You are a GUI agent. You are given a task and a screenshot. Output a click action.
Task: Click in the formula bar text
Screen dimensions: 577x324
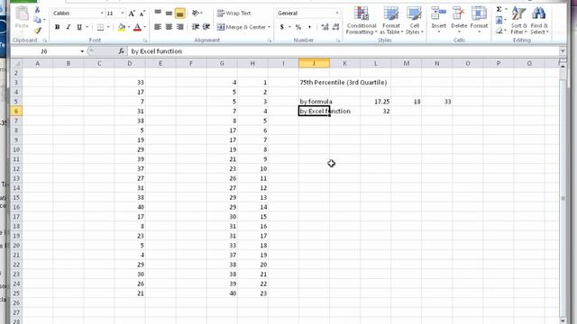(156, 51)
